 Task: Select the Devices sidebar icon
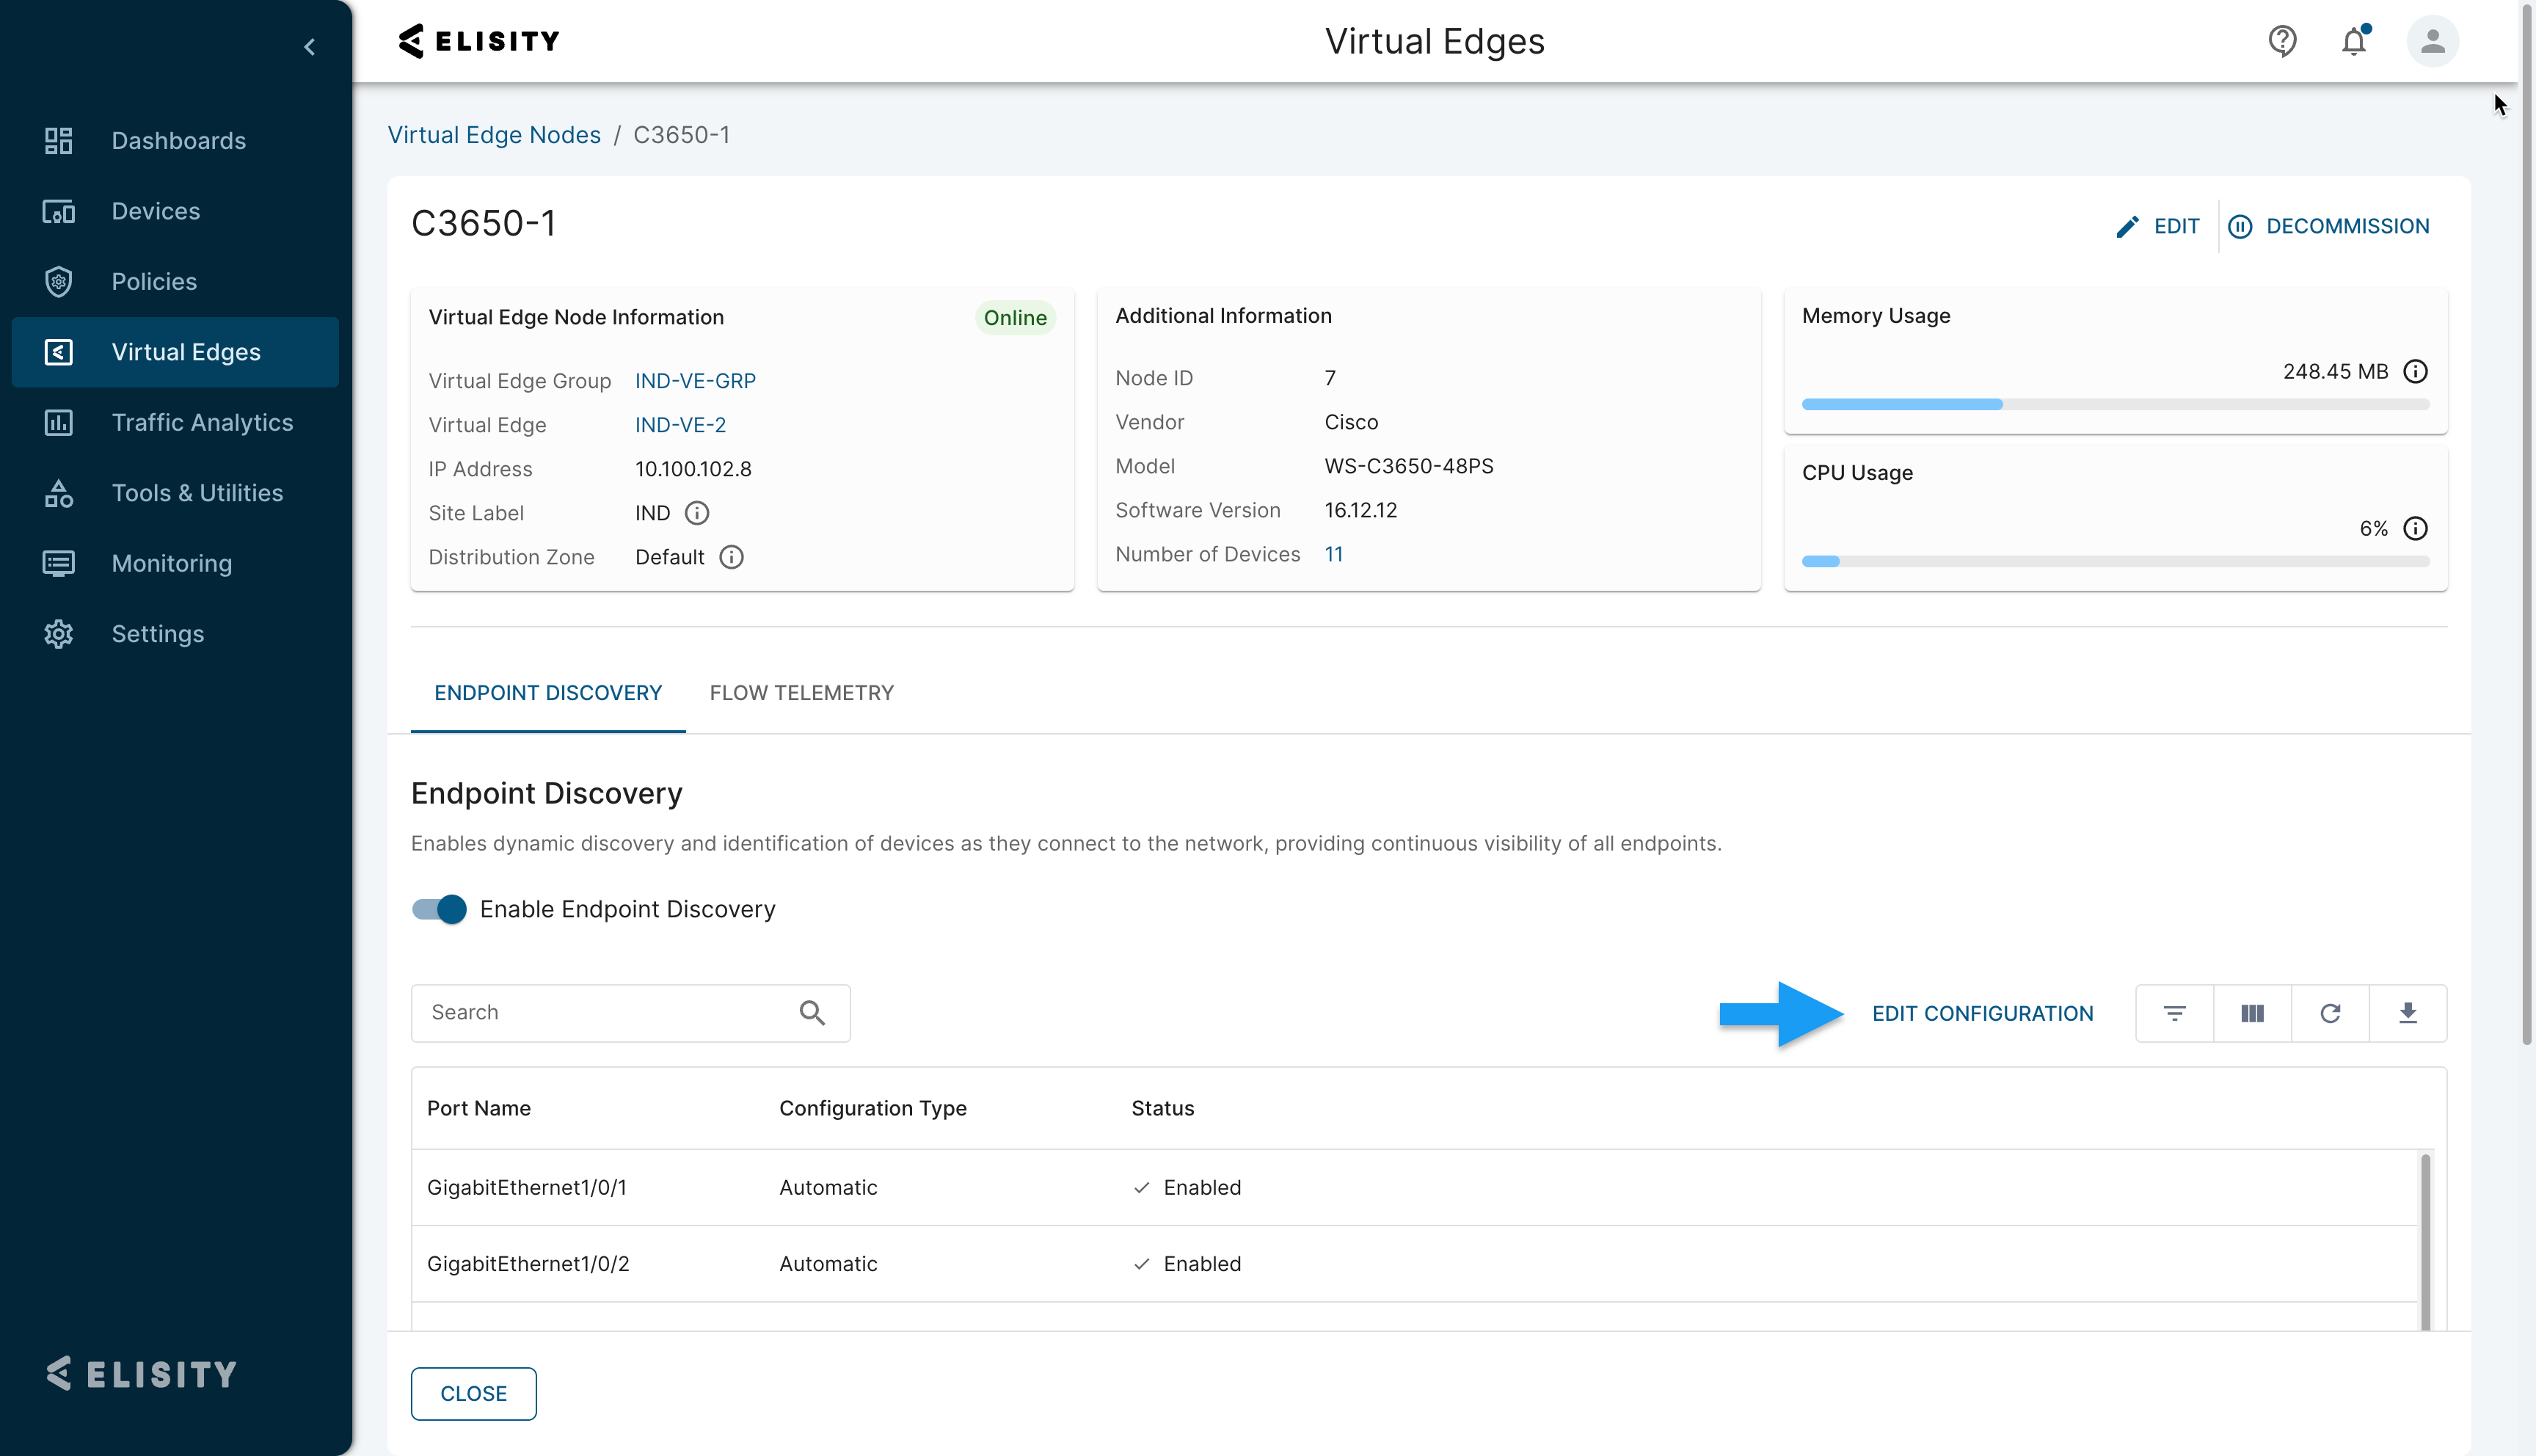pyautogui.click(x=58, y=211)
